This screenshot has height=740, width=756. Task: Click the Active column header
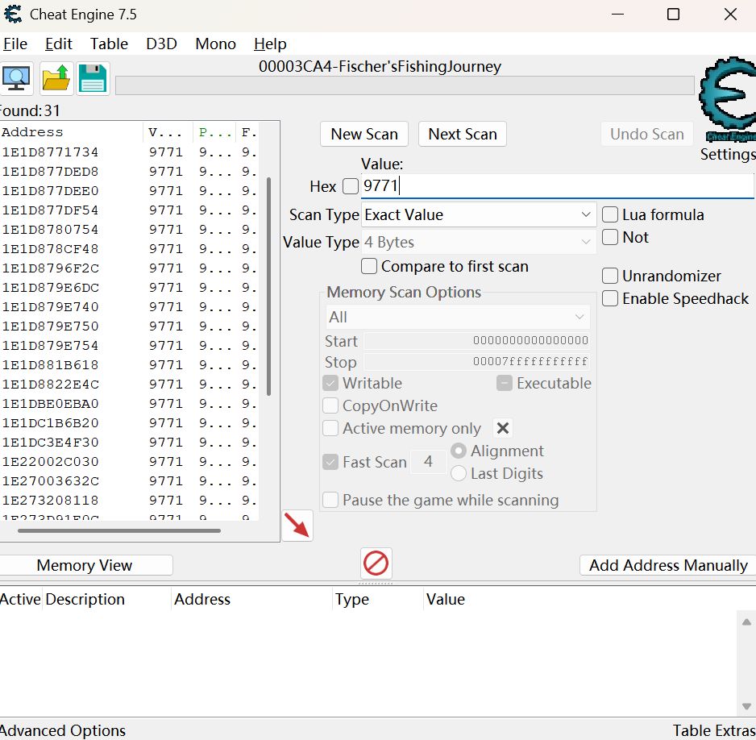(21, 599)
